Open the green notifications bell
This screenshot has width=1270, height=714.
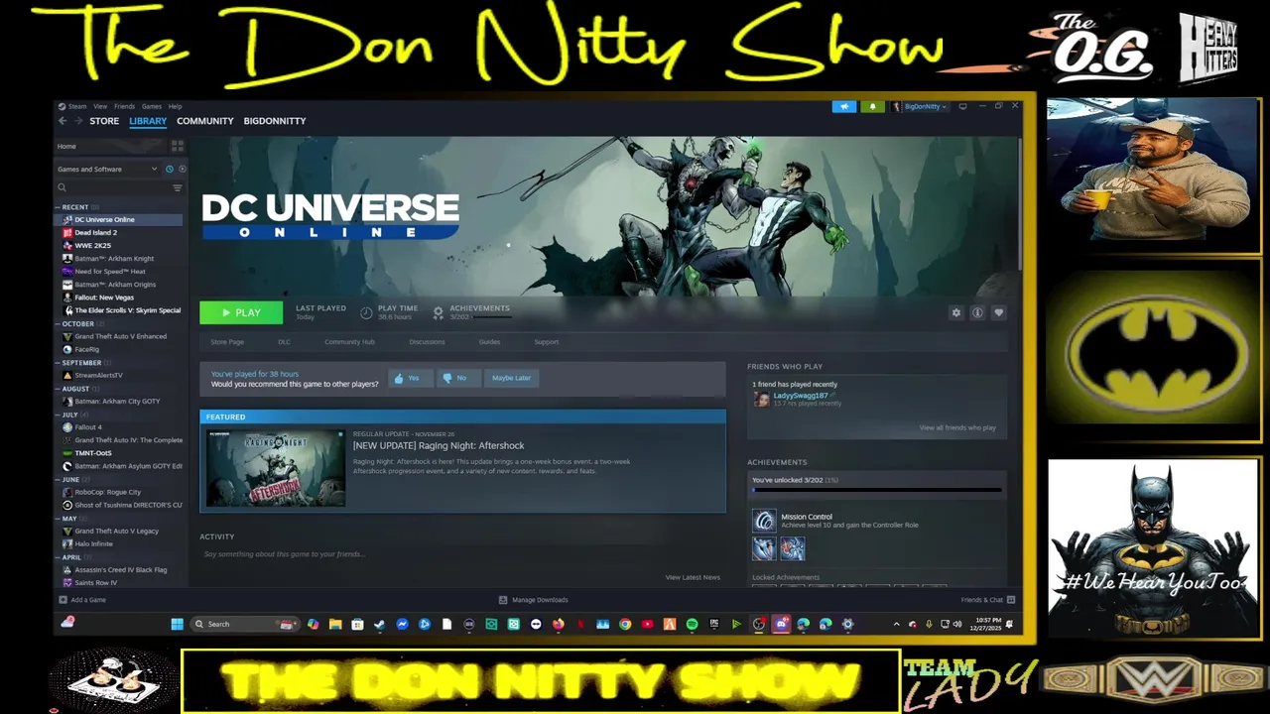873,106
